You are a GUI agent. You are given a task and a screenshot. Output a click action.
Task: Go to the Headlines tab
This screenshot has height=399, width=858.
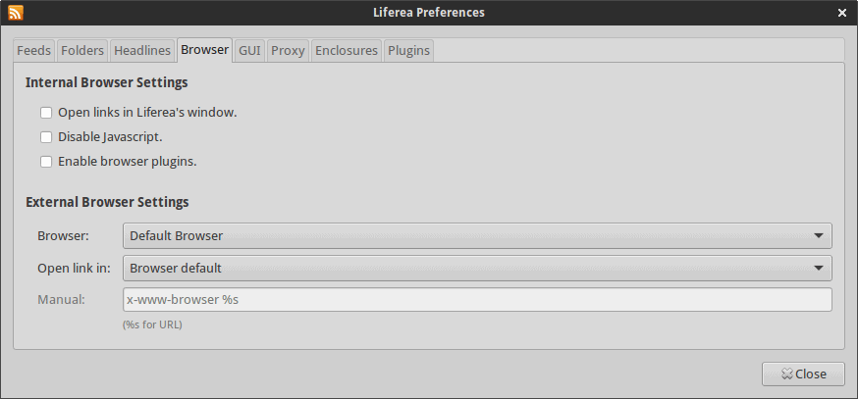[142, 51]
